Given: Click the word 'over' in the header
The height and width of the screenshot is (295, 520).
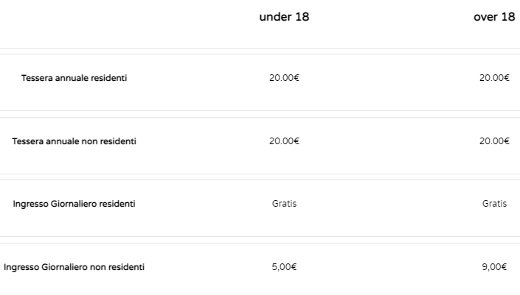Looking at the screenshot, I should [x=485, y=17].
